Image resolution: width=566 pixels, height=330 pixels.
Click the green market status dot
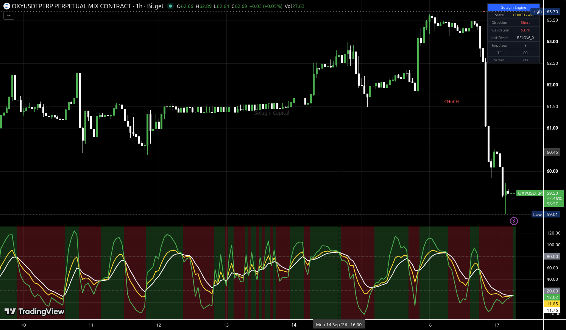pos(170,6)
